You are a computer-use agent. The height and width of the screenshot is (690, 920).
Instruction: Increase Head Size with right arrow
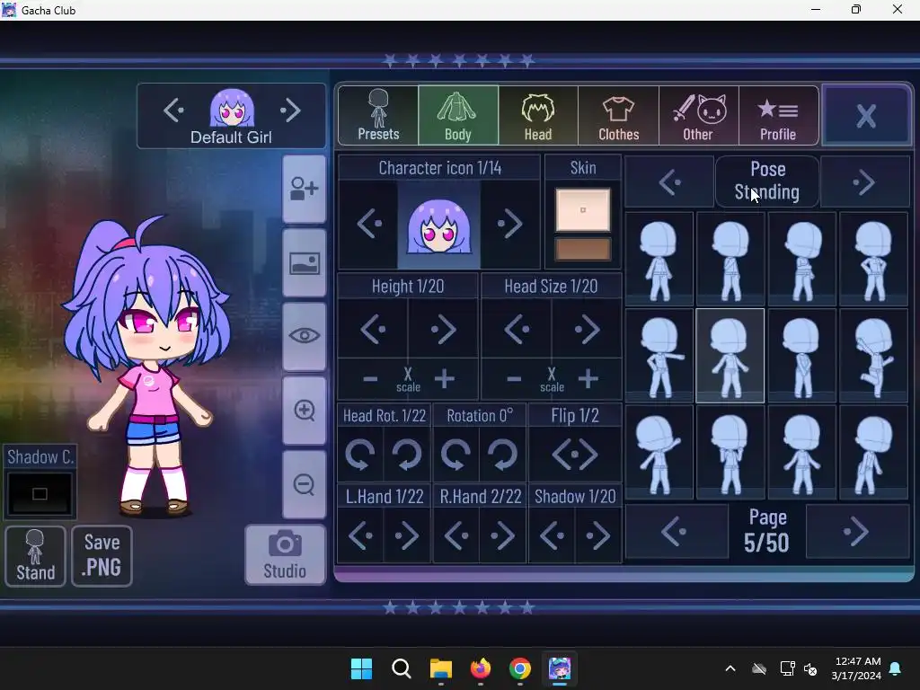[x=587, y=329]
